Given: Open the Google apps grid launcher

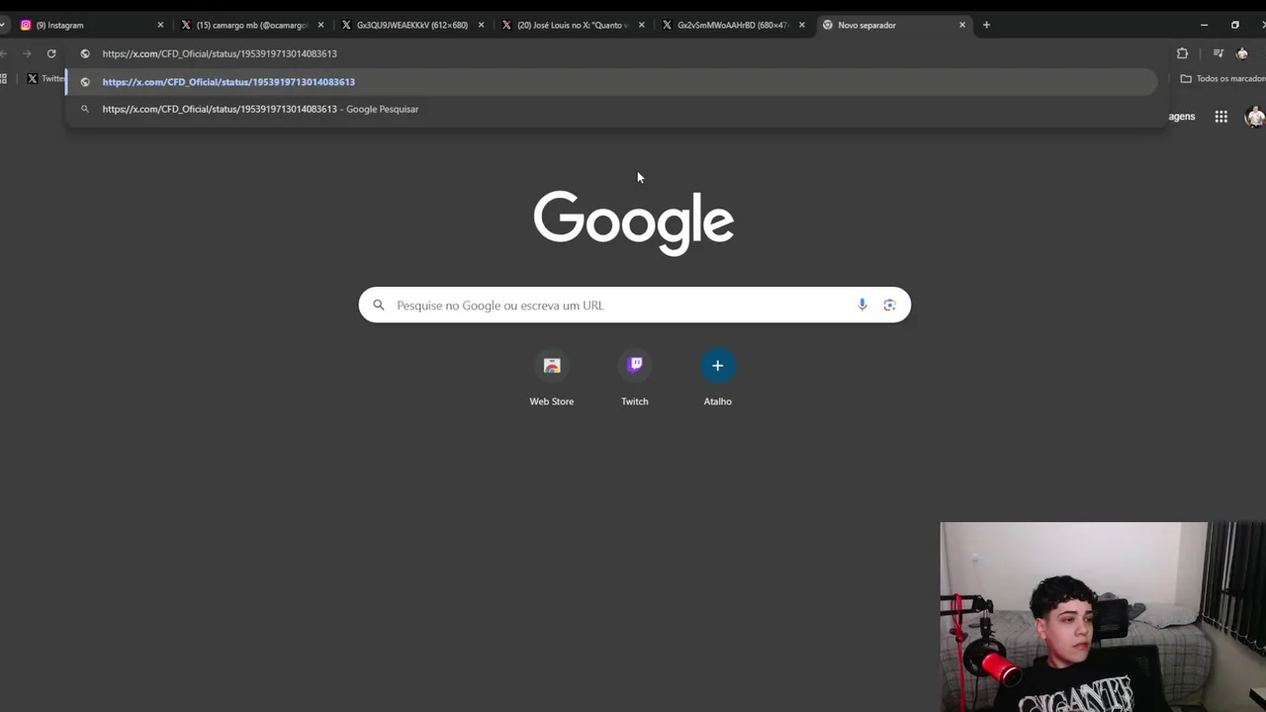Looking at the screenshot, I should point(1221,117).
